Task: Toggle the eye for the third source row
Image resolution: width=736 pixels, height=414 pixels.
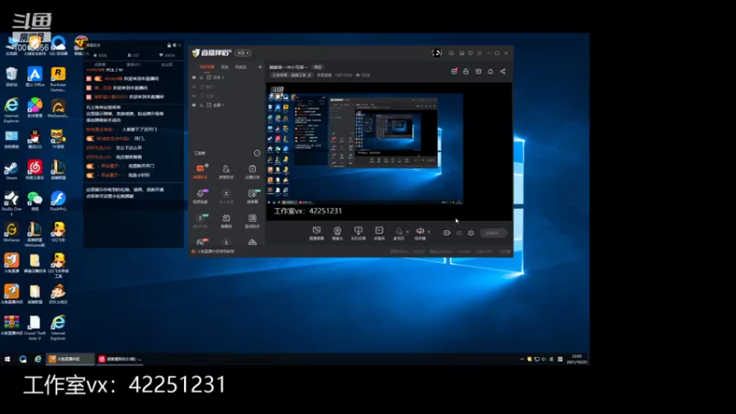Action: tap(194, 96)
